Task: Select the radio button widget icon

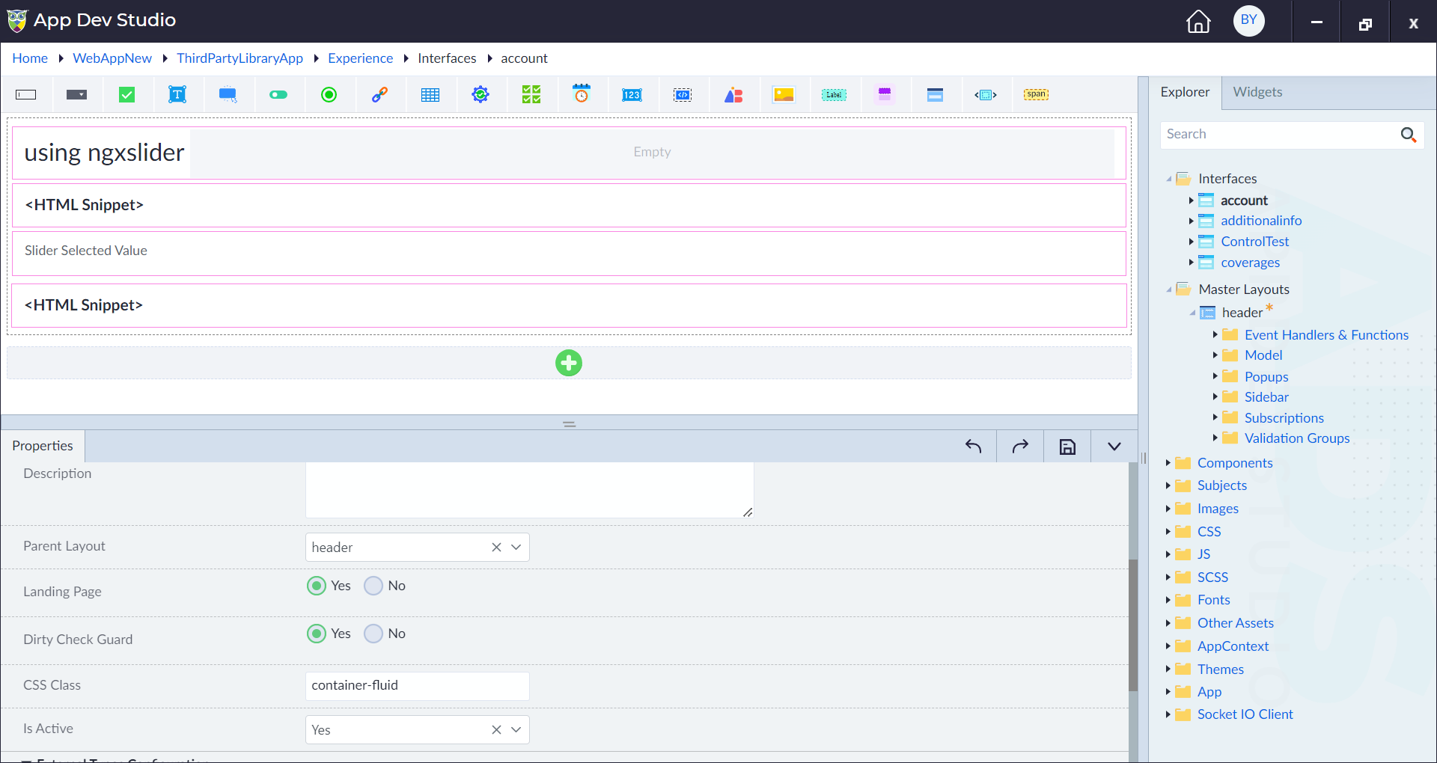Action: coord(329,95)
